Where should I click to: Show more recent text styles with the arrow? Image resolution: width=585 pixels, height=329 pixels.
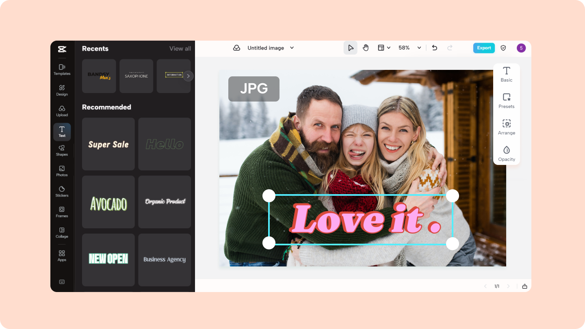(x=188, y=76)
